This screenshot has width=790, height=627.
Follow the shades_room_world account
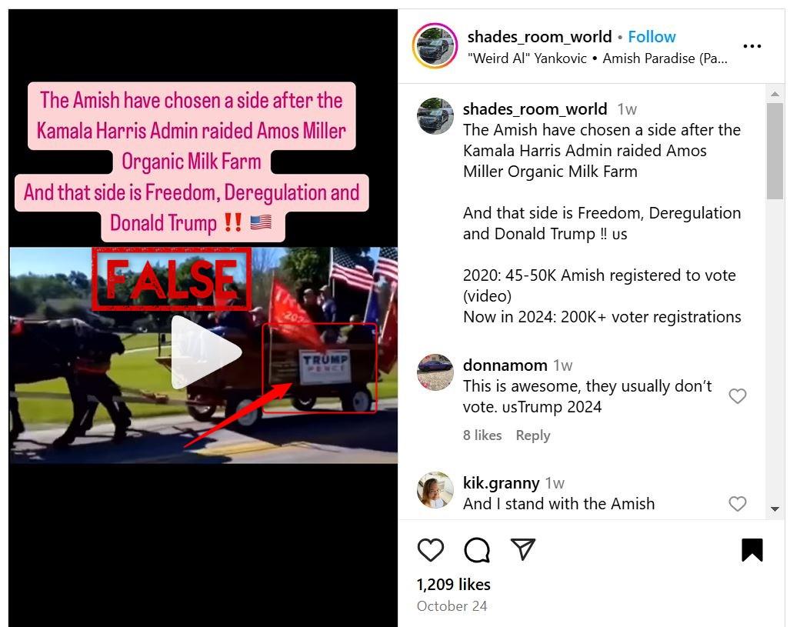652,37
